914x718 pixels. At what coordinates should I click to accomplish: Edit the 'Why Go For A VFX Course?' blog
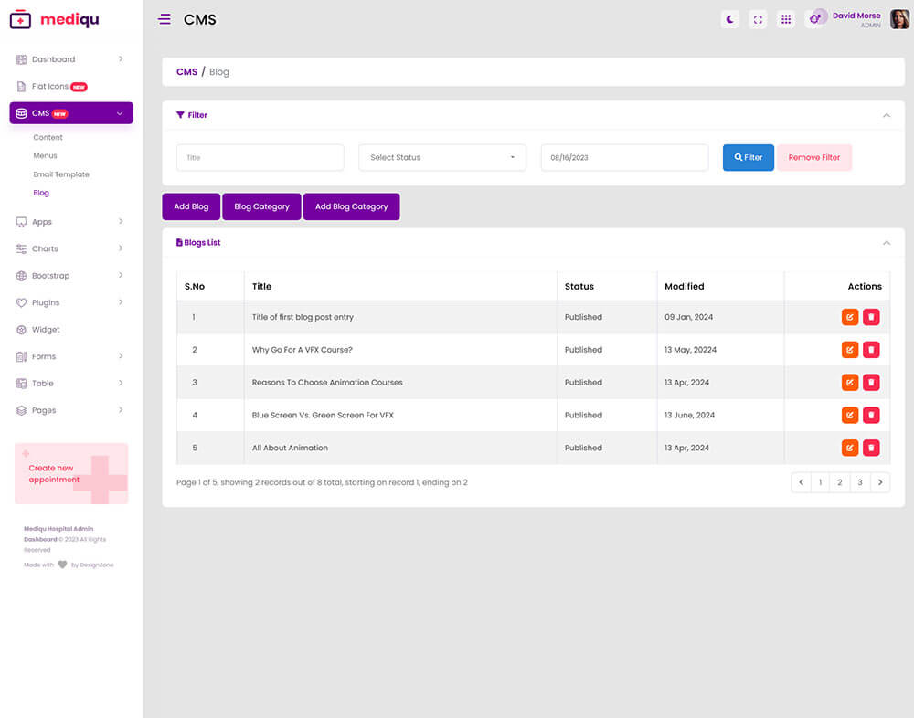850,350
